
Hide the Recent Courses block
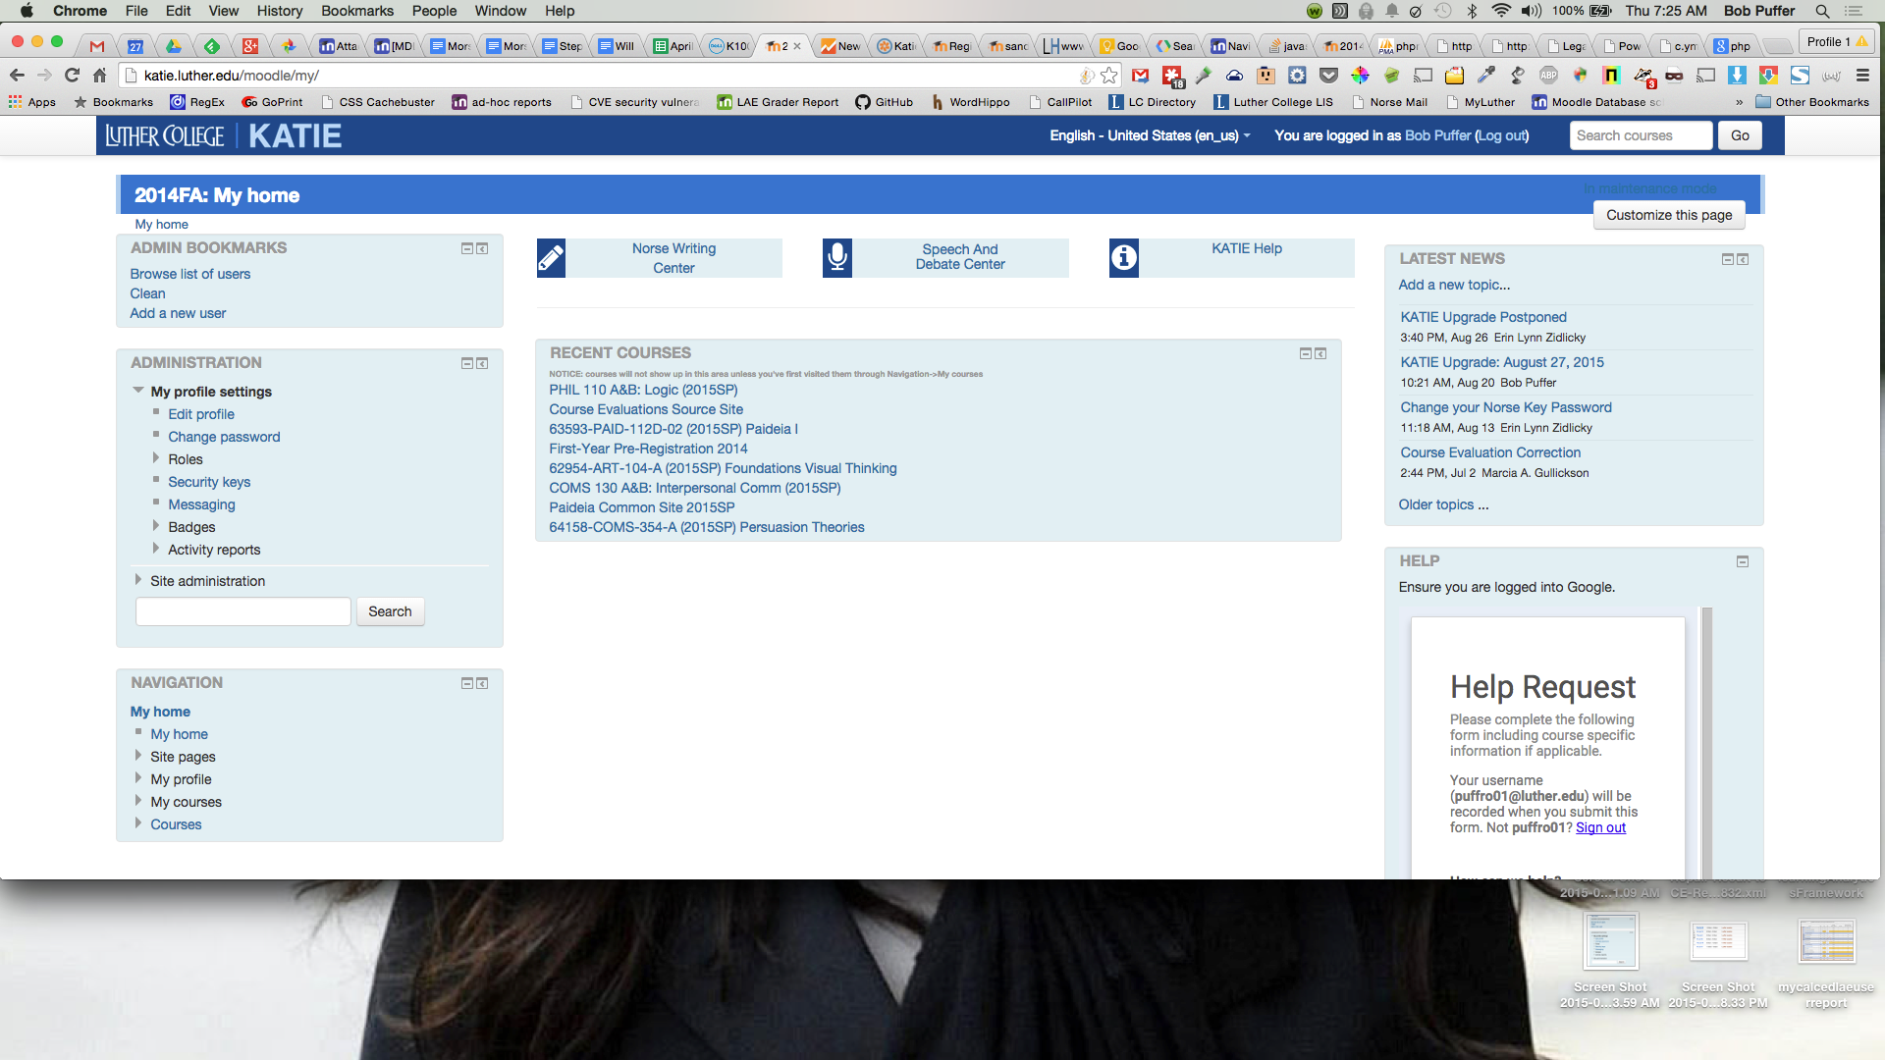[x=1306, y=353]
